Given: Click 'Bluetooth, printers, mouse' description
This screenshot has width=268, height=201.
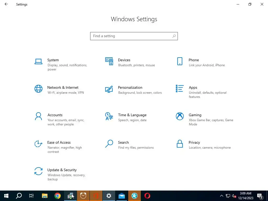Looking at the screenshot, I should coord(136,65).
